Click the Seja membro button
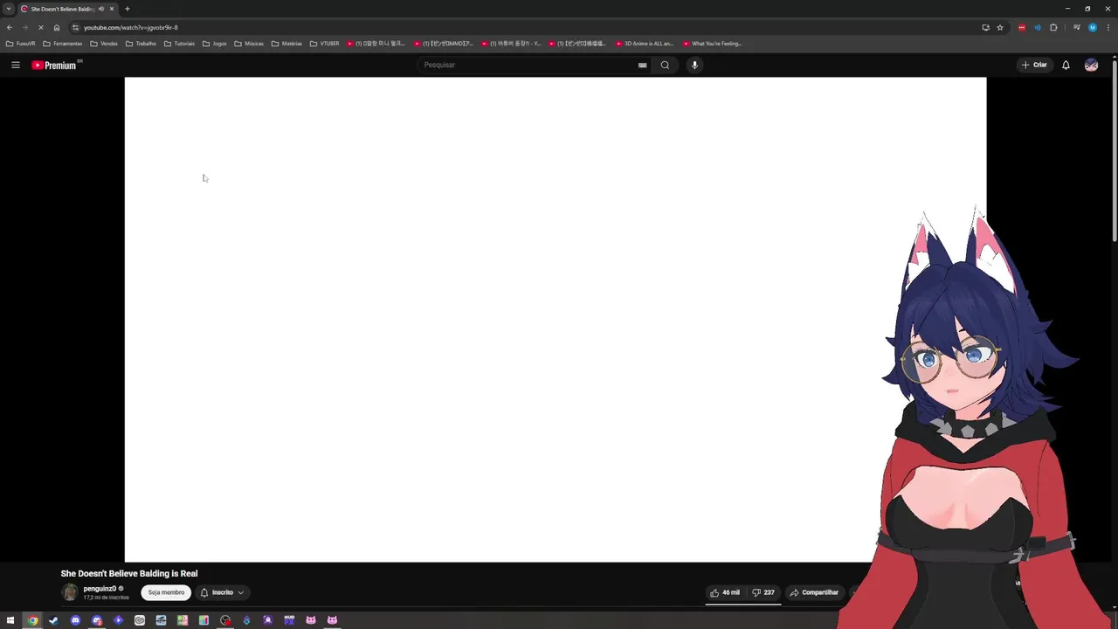The height and width of the screenshot is (629, 1118). pos(166,592)
